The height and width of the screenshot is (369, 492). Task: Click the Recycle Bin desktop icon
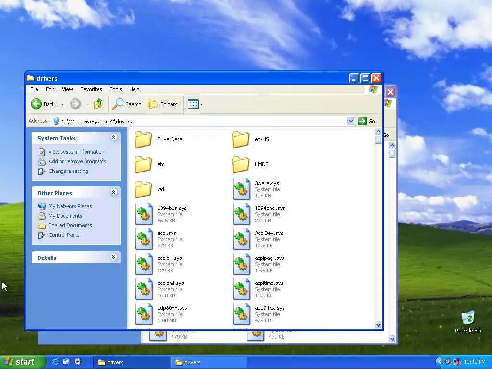click(x=468, y=318)
